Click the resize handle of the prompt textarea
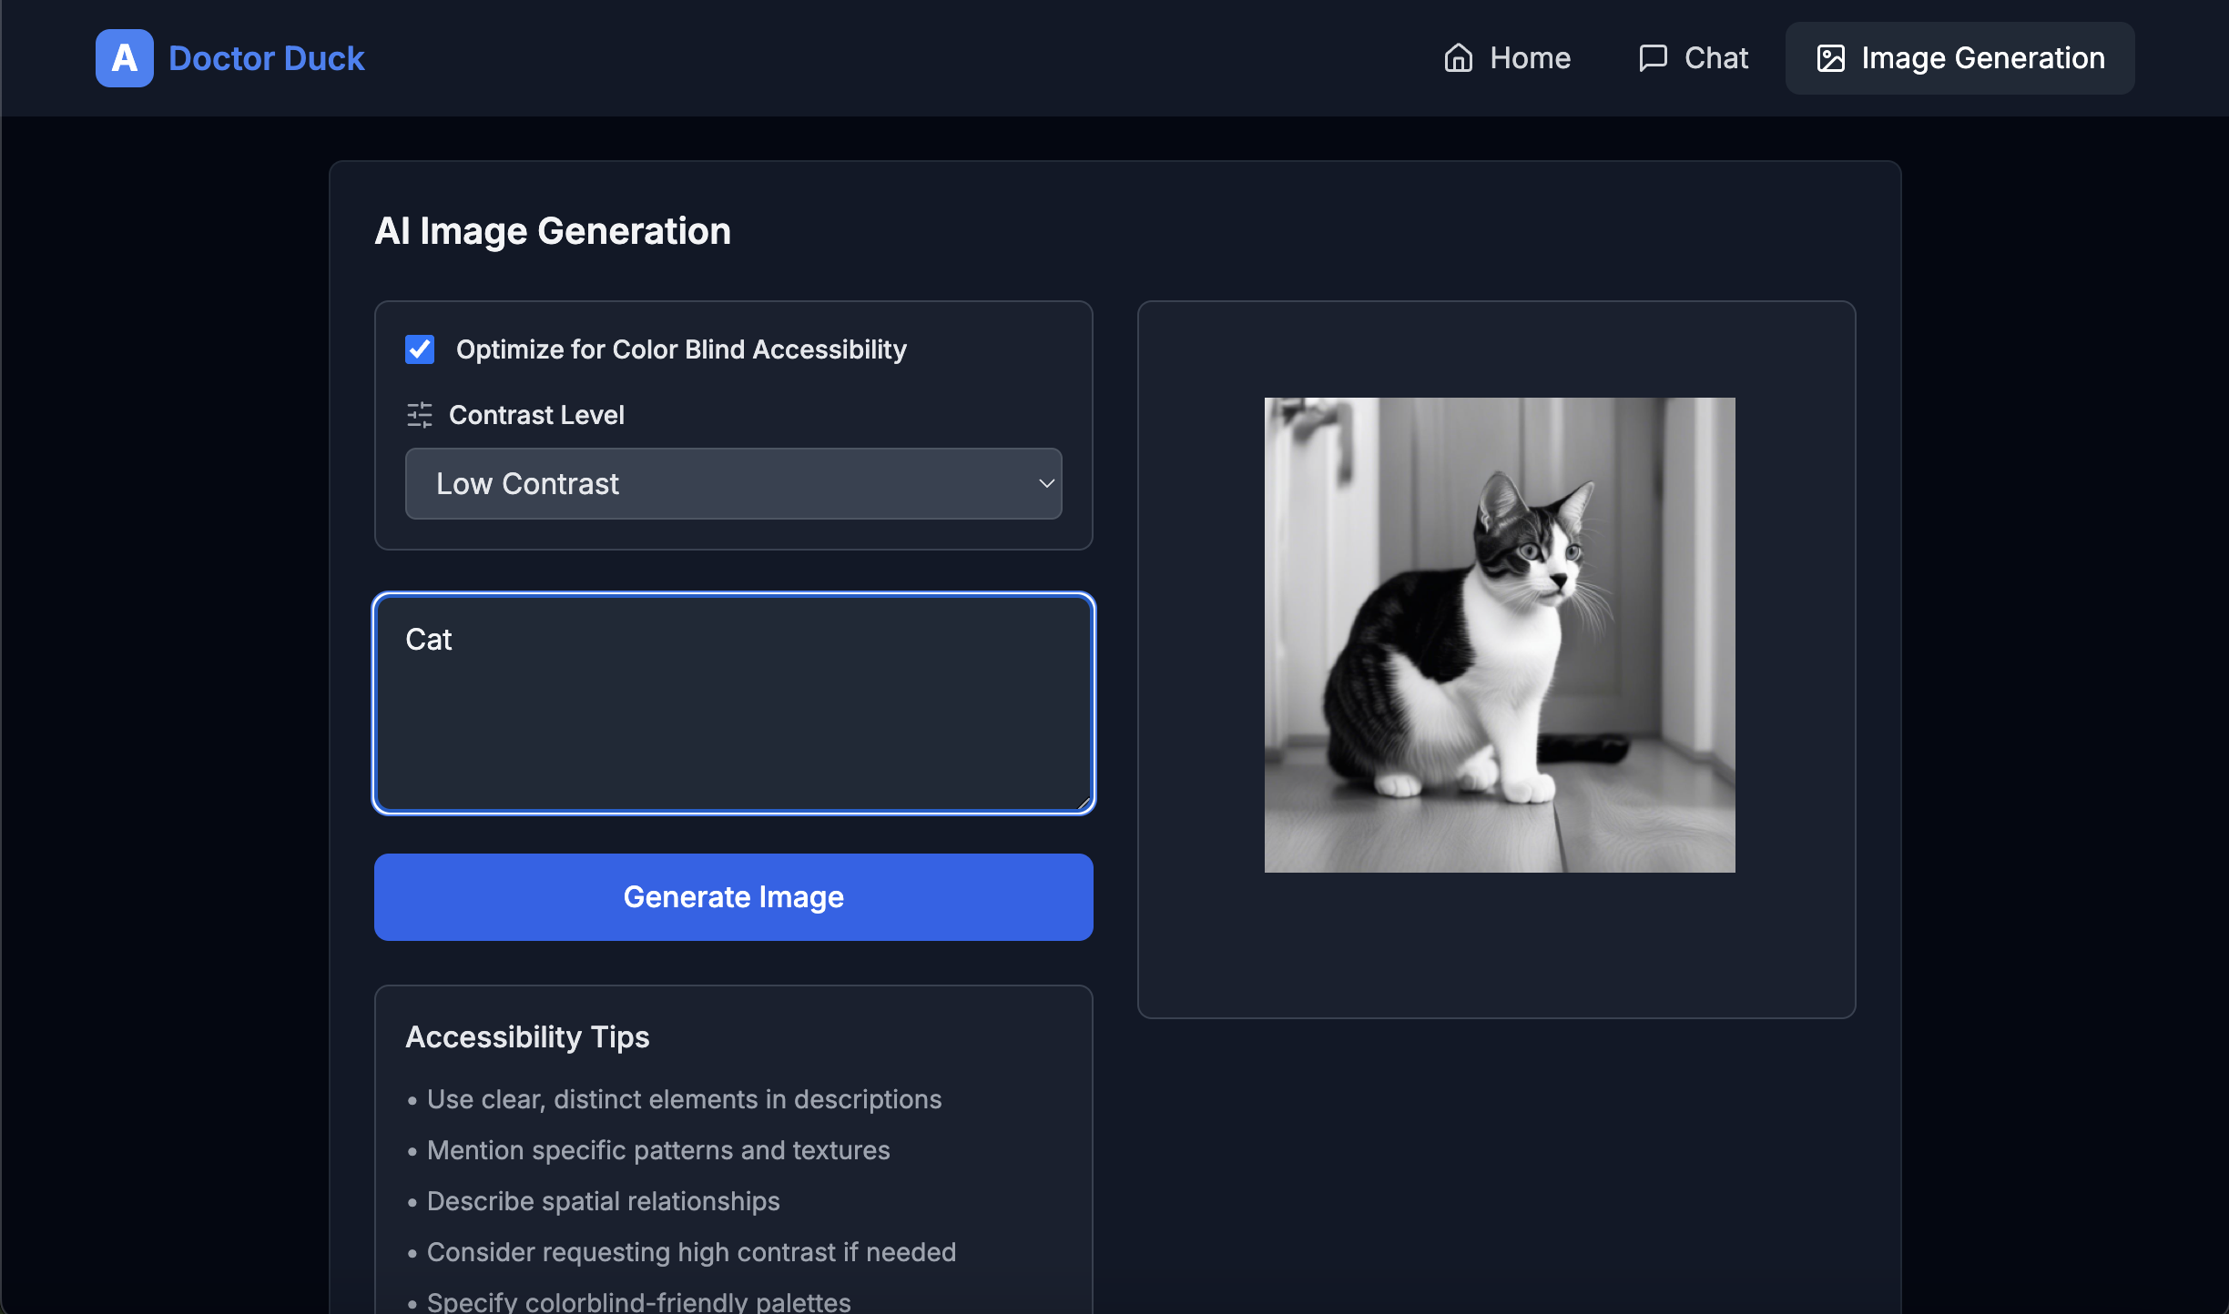 [x=1083, y=803]
